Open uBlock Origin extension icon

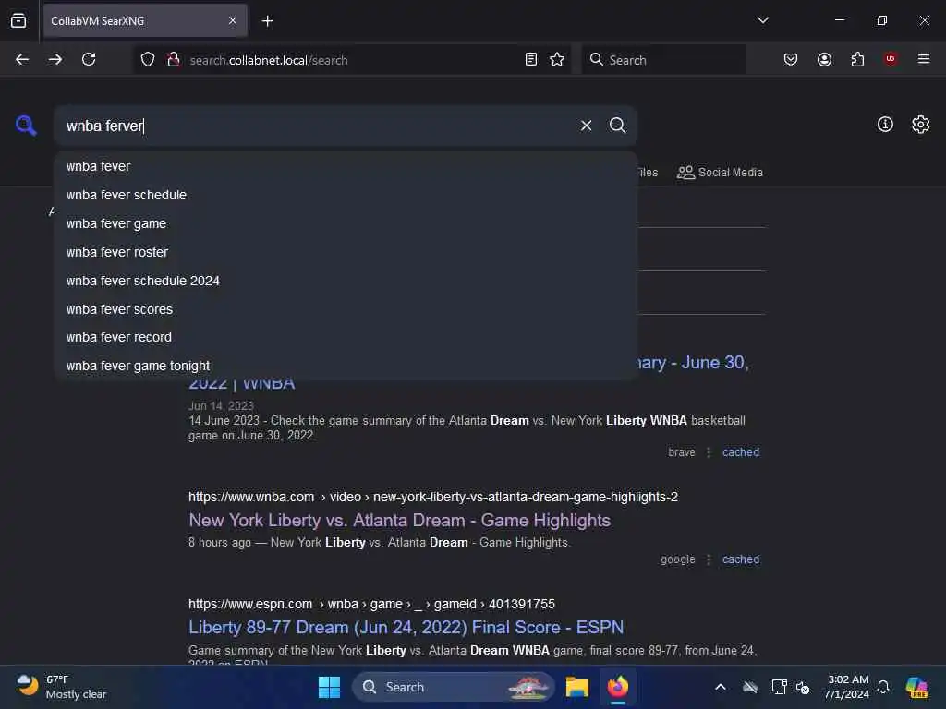pos(891,59)
